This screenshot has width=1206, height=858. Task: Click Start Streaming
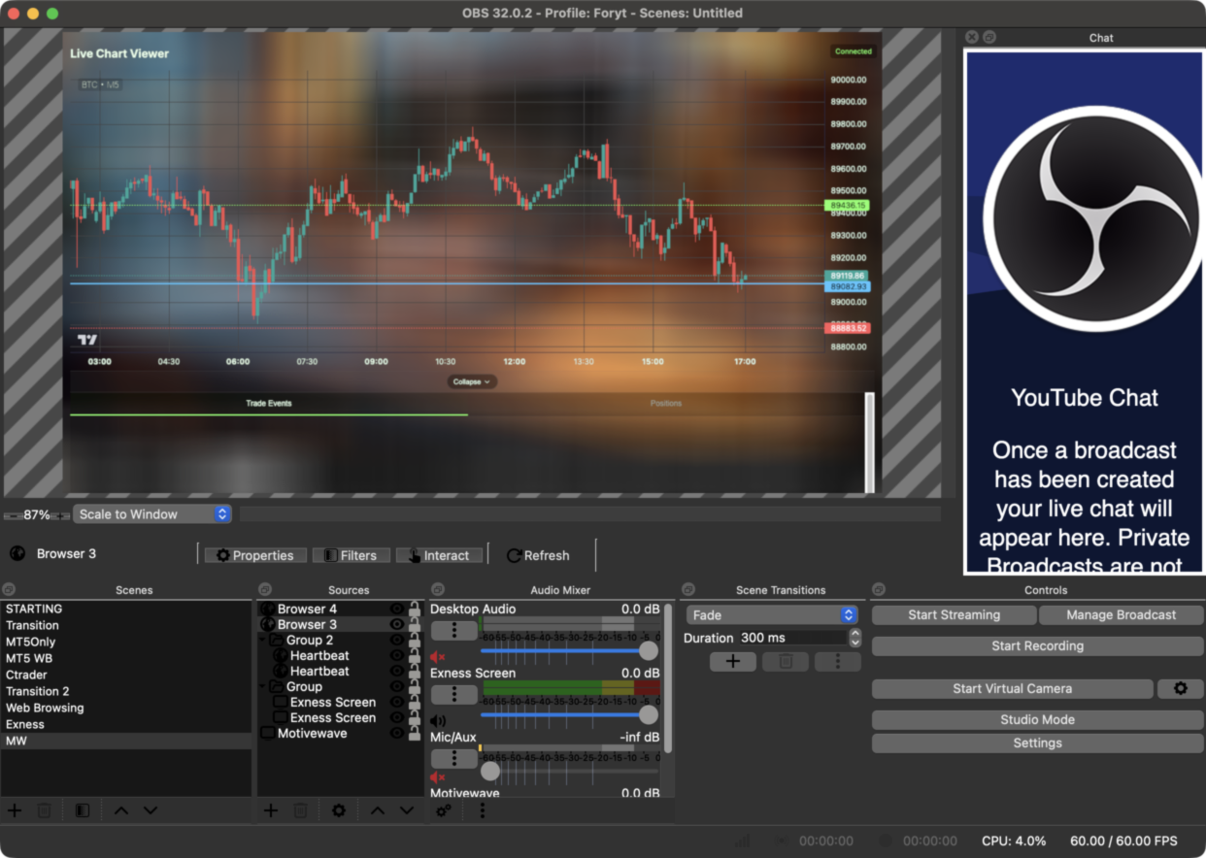click(955, 614)
